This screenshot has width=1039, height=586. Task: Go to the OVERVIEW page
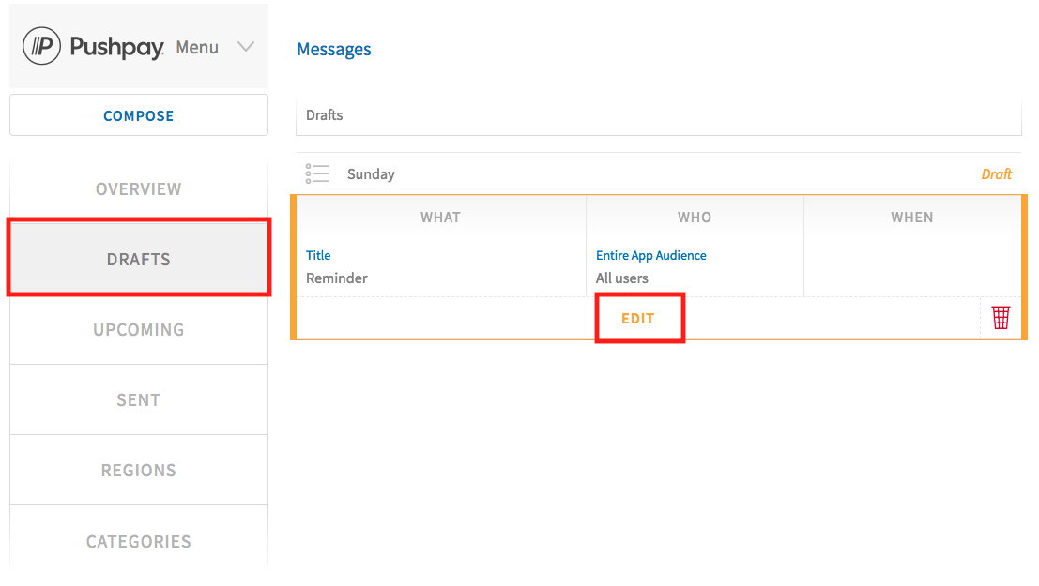coord(138,188)
